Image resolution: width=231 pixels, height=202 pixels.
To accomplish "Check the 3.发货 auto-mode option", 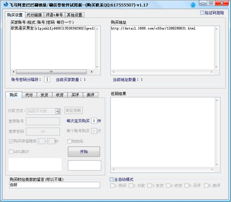I will coord(149,185).
